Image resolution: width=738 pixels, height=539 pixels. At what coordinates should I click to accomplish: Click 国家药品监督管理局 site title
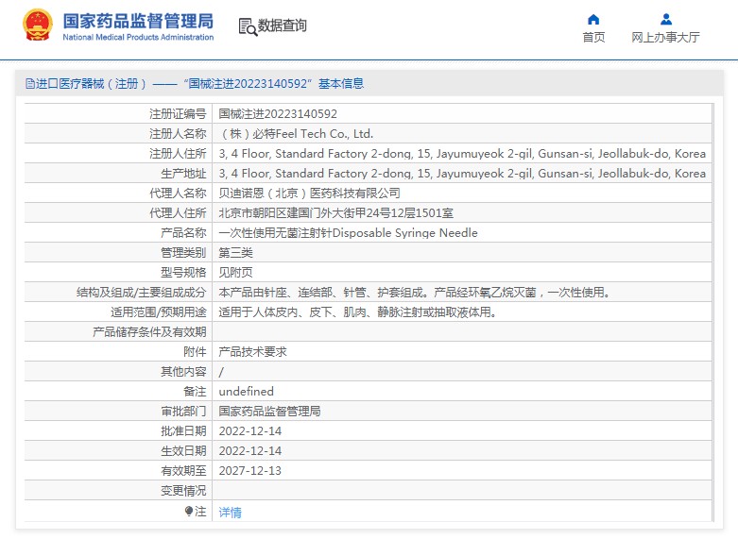[138, 21]
